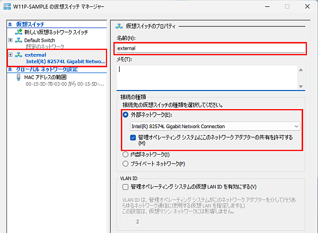
Task: Click the 00-15-5D-7B-03-00 MAC range text
Action: point(65,84)
